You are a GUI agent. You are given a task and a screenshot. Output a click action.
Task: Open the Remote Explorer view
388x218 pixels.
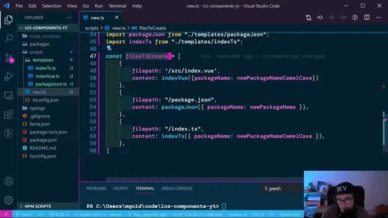[x=8, y=96]
